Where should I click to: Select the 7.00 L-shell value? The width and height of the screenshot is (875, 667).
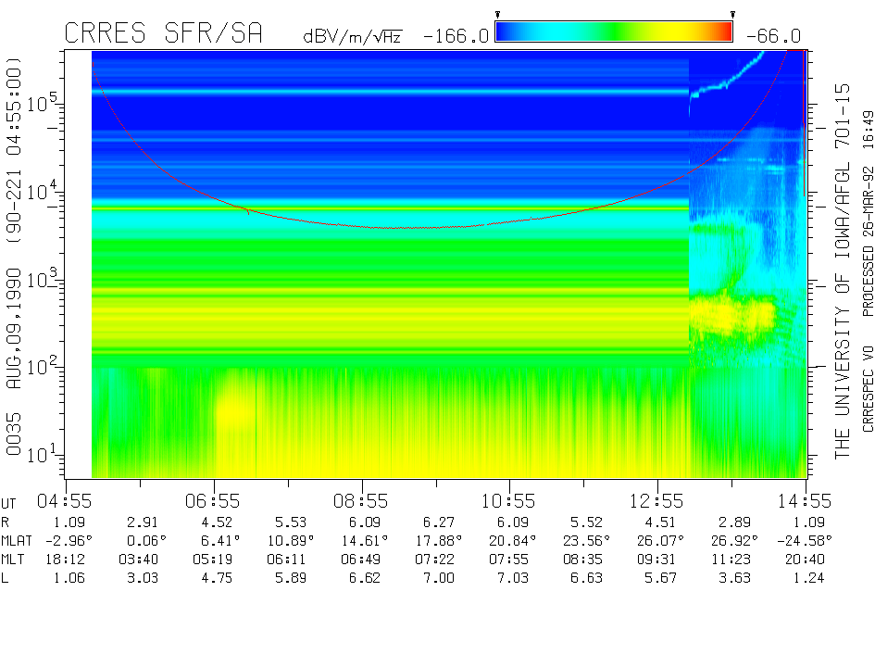(x=437, y=577)
